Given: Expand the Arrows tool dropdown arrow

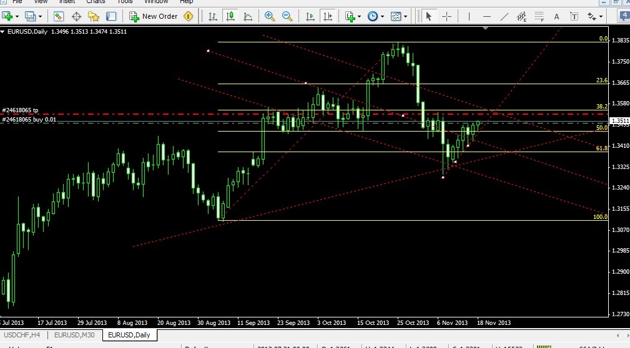Looking at the screenshot, I should coord(601,16).
